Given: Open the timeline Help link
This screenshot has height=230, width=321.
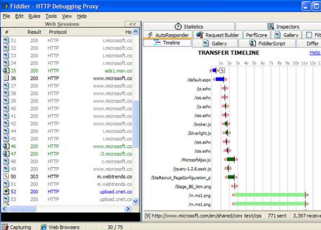Looking at the screenshot, I should (x=315, y=53).
